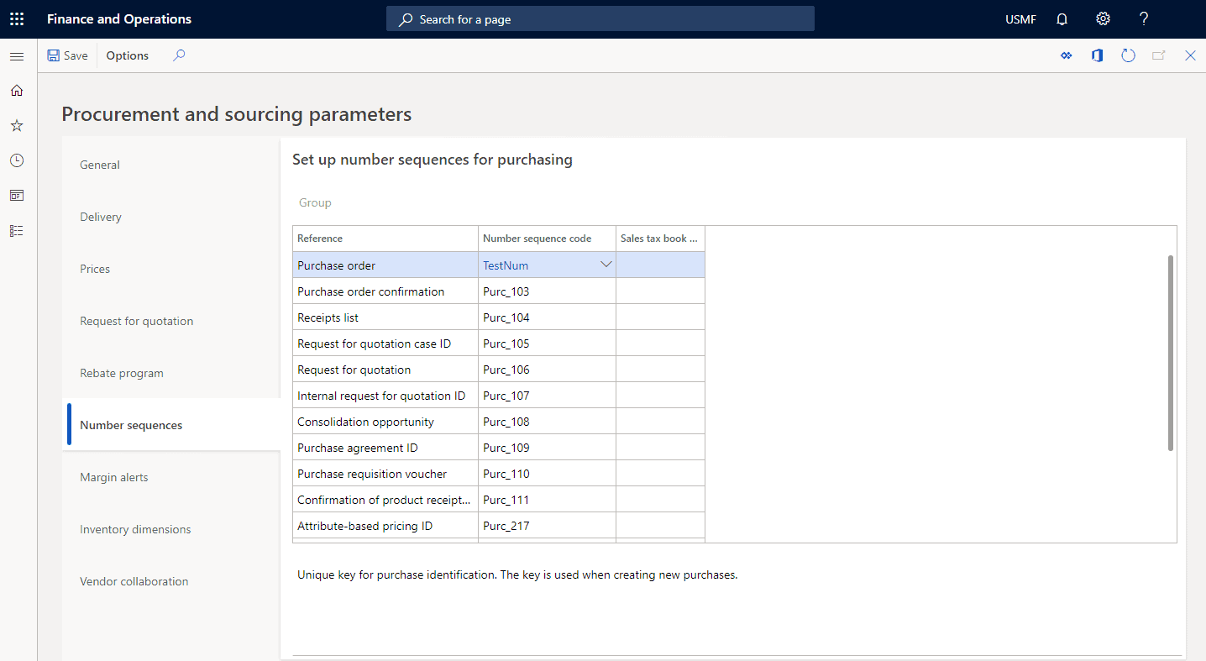Open the Options menu
Screen dimensions: 1206x661
128,55
